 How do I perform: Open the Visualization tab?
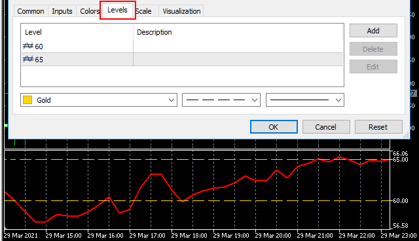pyautogui.click(x=181, y=11)
